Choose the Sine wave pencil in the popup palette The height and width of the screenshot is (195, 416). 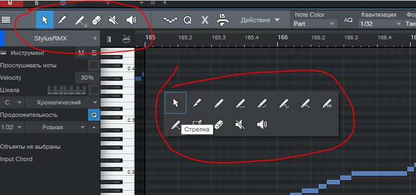[176, 124]
